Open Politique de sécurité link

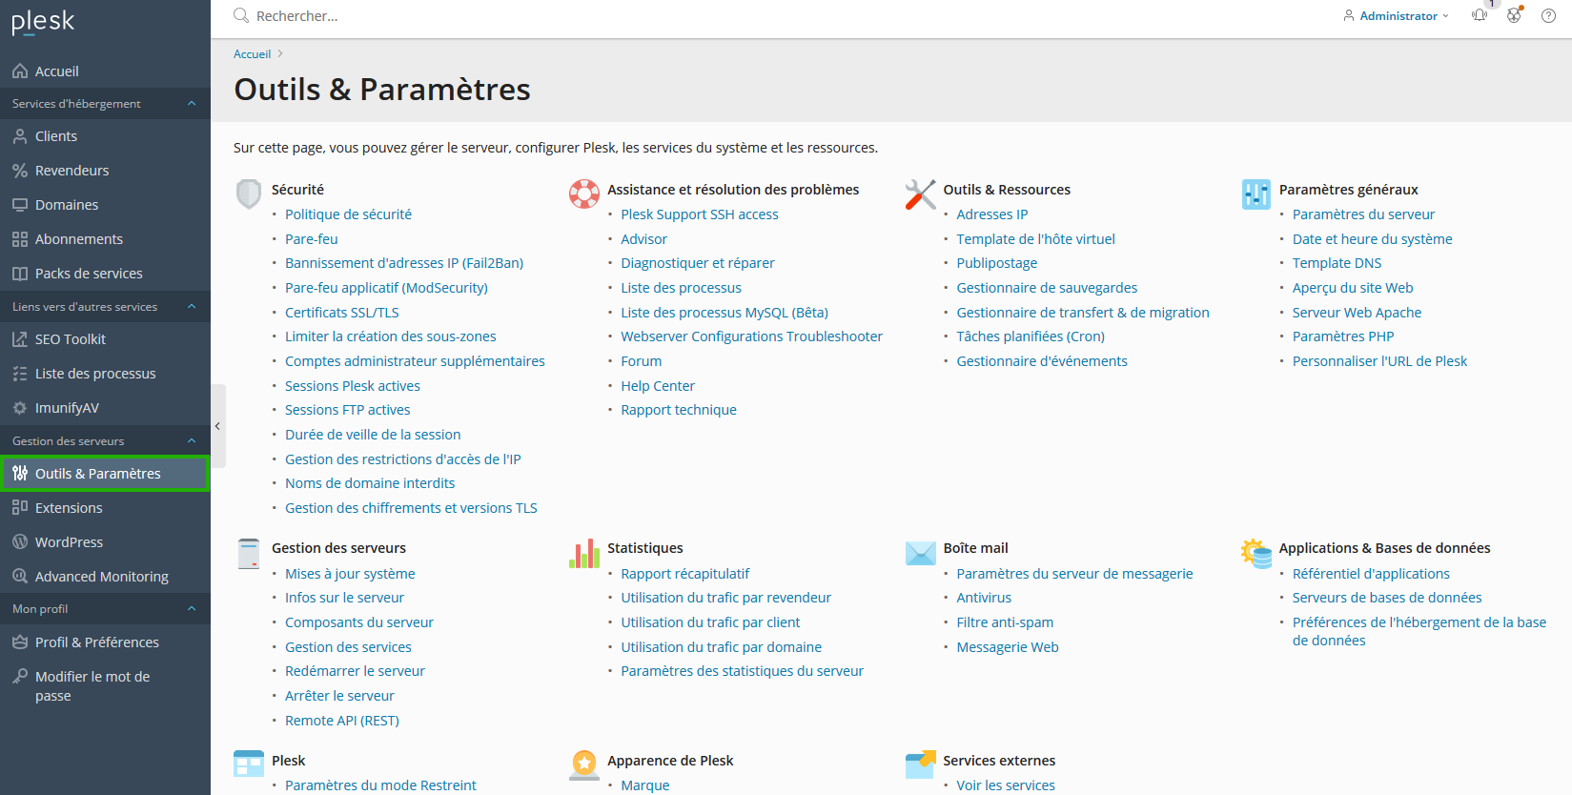[348, 214]
